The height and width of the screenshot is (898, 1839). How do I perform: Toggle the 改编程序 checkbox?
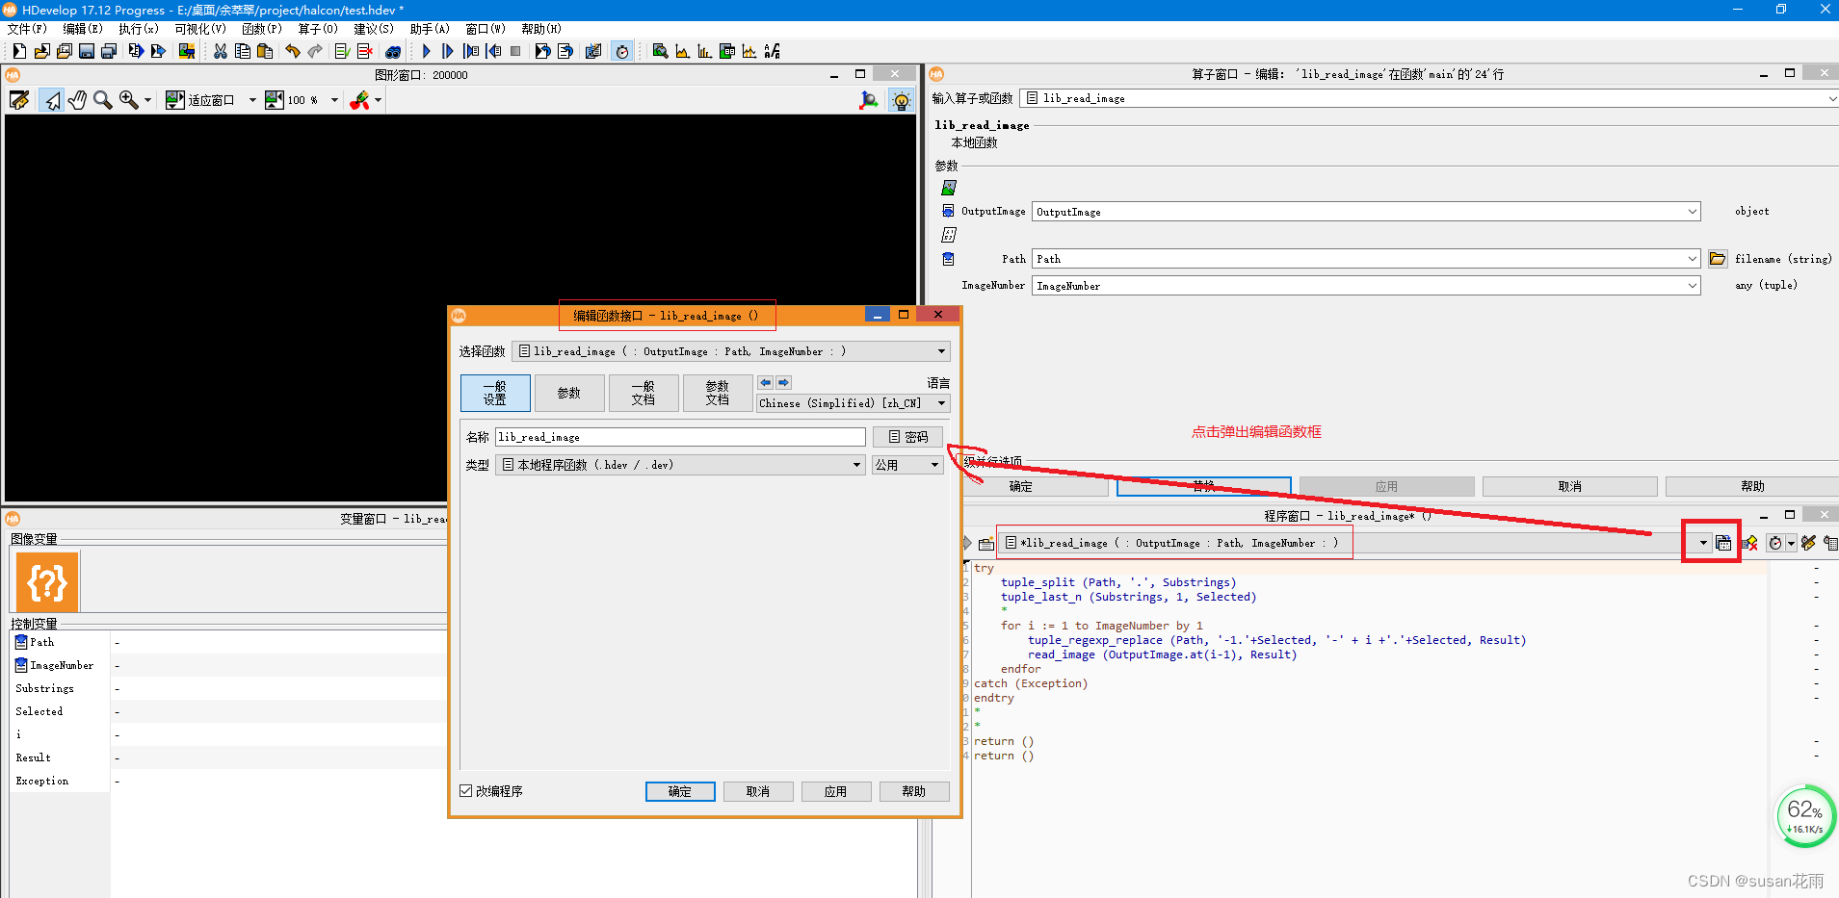tap(466, 791)
